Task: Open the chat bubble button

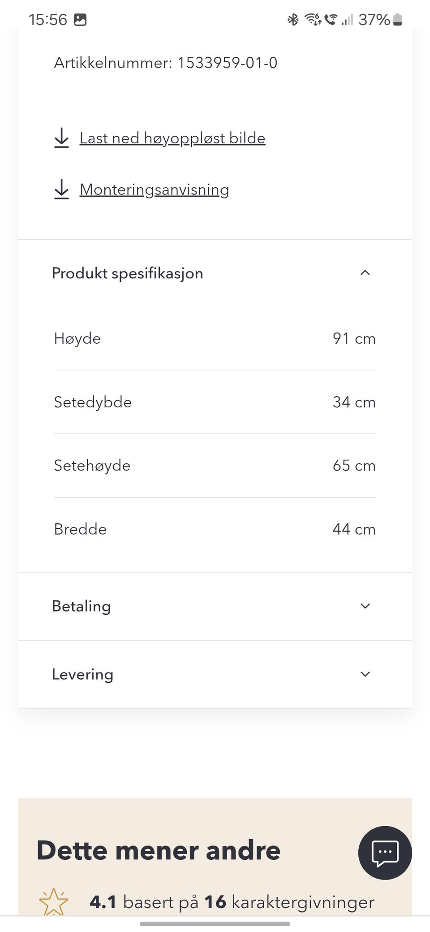Action: click(x=385, y=852)
